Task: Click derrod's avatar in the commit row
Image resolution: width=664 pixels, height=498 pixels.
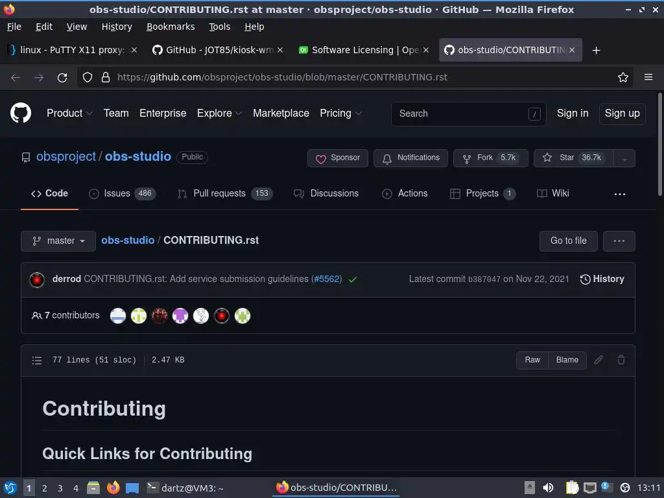Action: click(37, 279)
